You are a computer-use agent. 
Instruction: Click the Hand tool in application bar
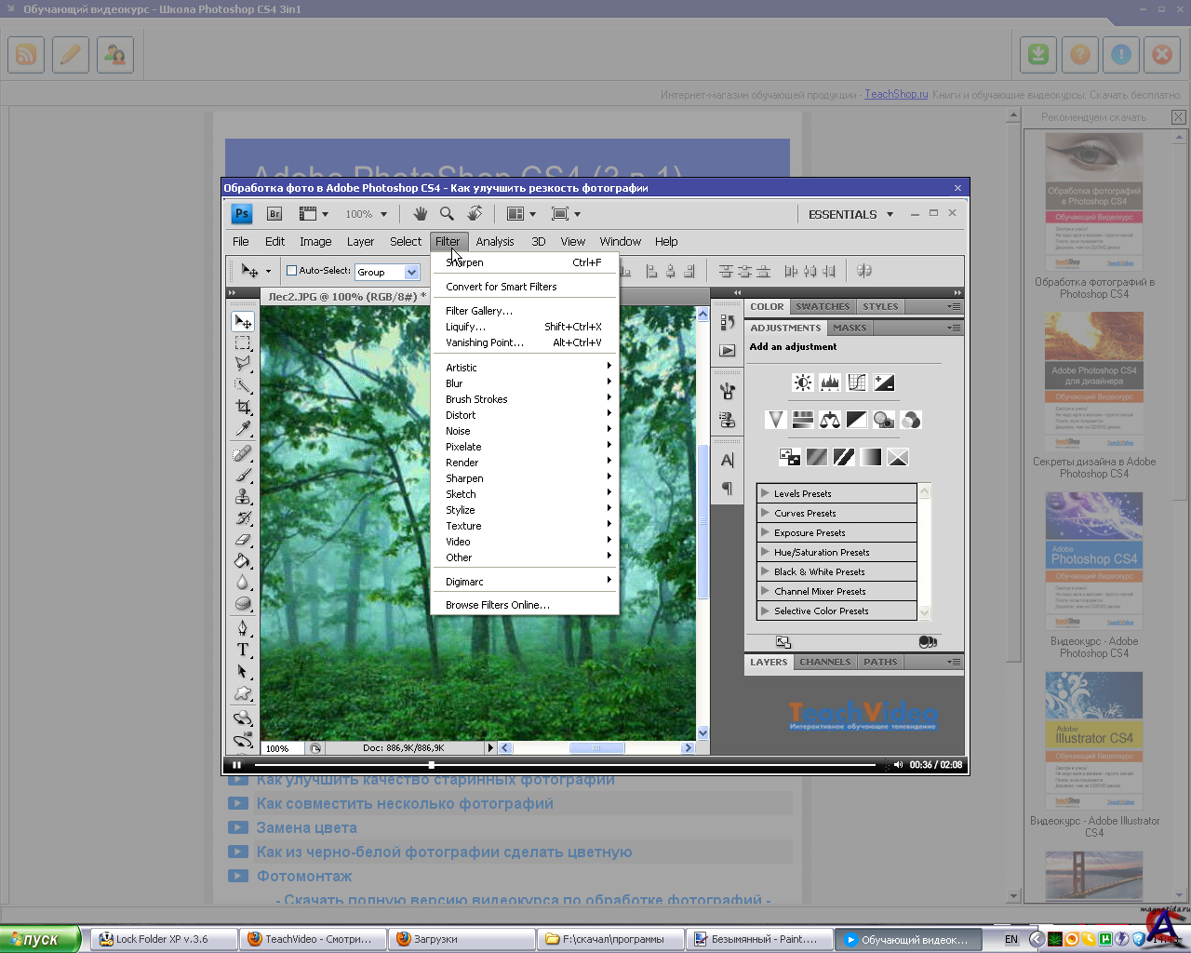421,214
